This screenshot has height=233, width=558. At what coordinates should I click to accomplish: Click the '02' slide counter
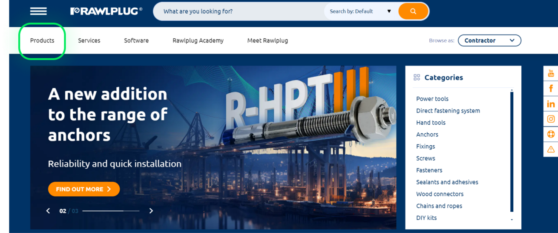pos(63,211)
